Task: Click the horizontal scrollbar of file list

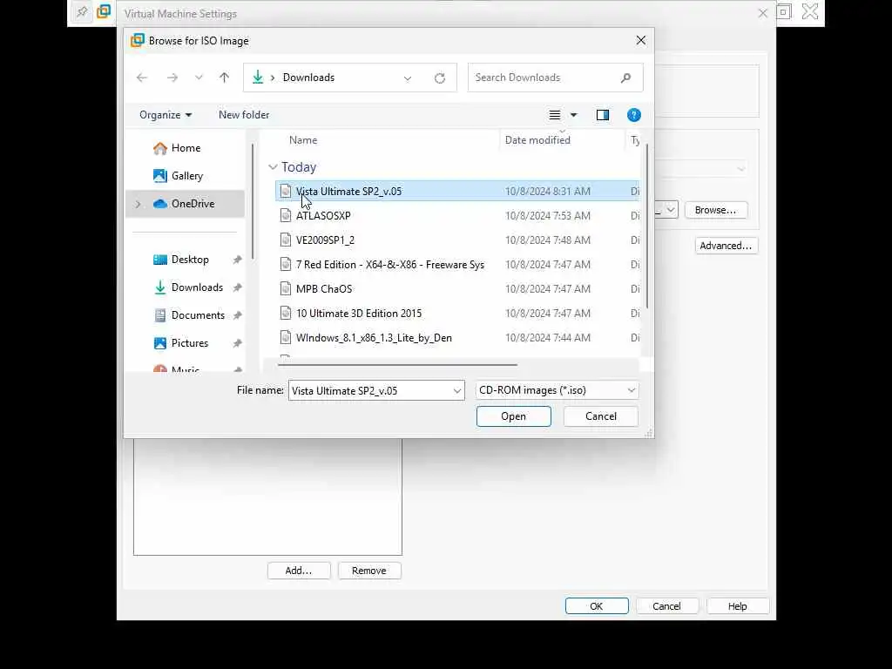Action: [397, 365]
